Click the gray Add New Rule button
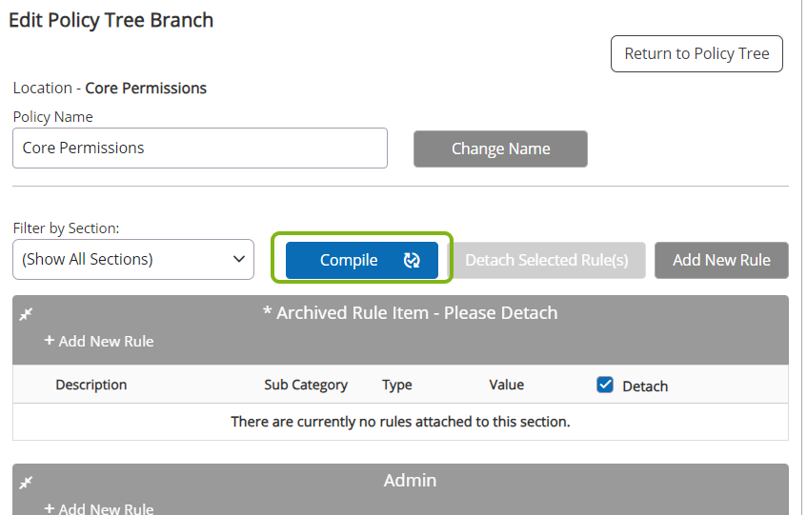807x515 pixels. pos(721,260)
